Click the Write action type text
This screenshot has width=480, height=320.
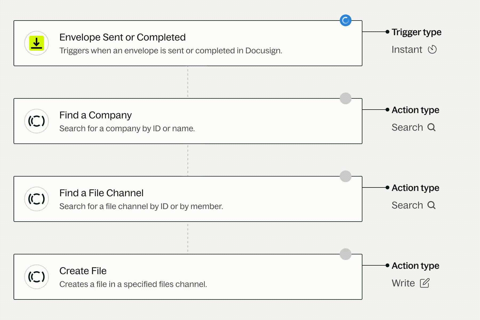(x=403, y=283)
